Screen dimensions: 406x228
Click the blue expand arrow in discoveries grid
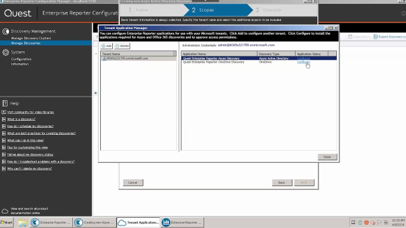click(x=96, y=93)
